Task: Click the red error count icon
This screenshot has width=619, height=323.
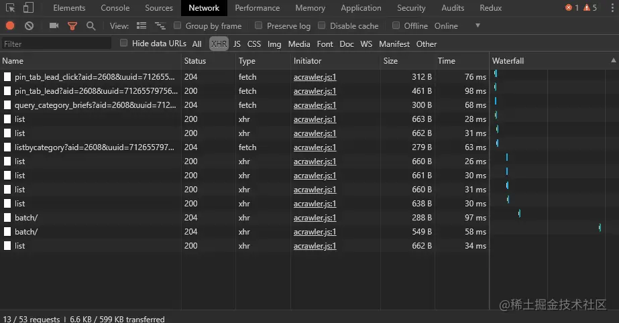Action: click(569, 7)
